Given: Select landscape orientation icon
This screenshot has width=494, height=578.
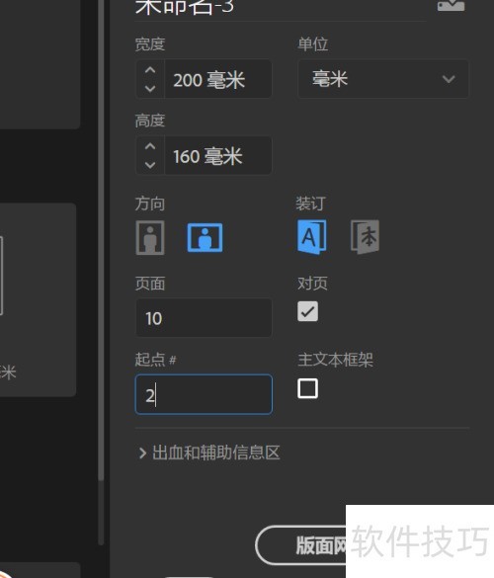Looking at the screenshot, I should pyautogui.click(x=205, y=238).
